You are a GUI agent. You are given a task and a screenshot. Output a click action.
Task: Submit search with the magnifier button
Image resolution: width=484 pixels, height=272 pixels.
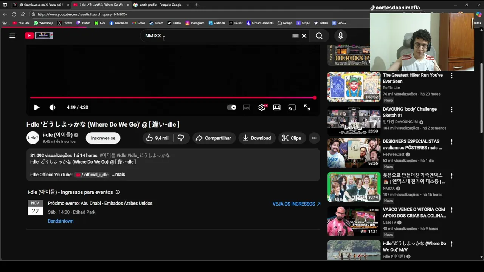pyautogui.click(x=319, y=36)
